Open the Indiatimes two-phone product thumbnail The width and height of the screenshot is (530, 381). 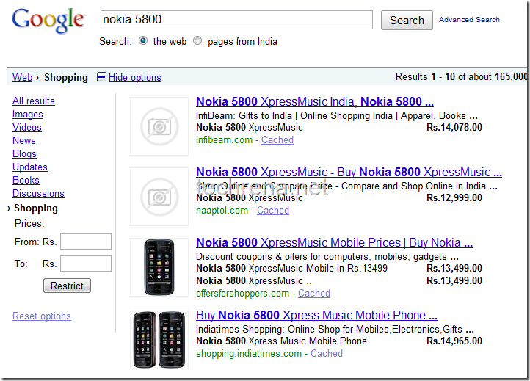pyautogui.click(x=159, y=340)
